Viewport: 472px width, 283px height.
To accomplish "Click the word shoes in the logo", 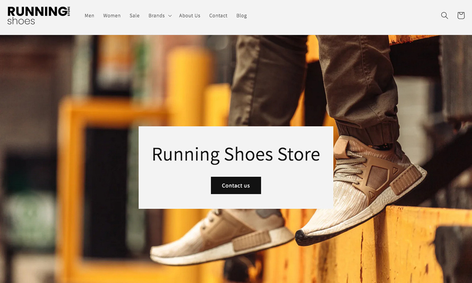I will point(21,21).
